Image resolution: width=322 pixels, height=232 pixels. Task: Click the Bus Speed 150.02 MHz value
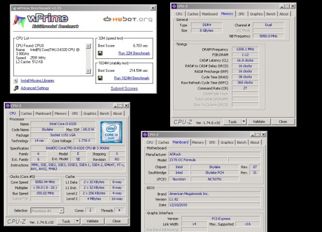point(45,193)
